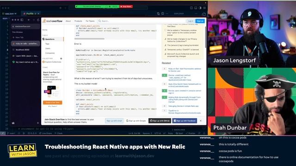296x166 pixels.
Task: Click the split editor icon
Action: coord(162,13)
